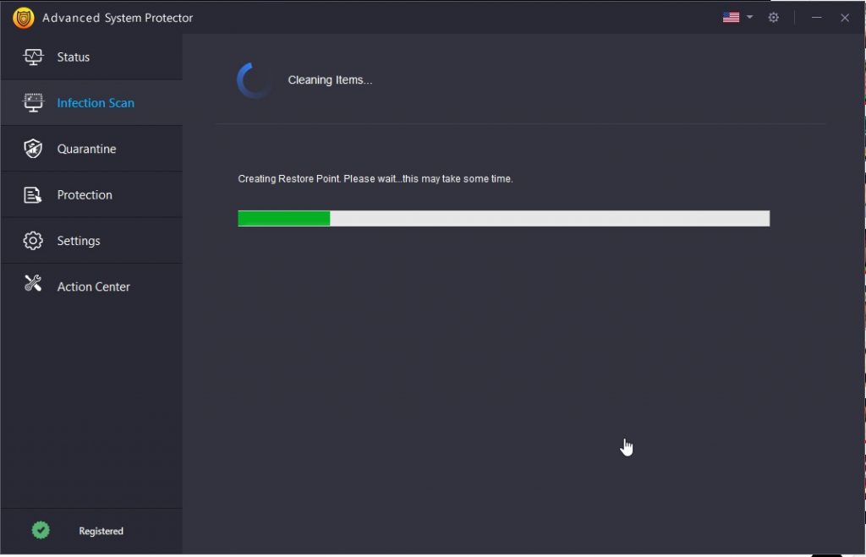Viewport: 866px width, 557px height.
Task: Select the Cleaning Items status text
Action: pyautogui.click(x=330, y=79)
